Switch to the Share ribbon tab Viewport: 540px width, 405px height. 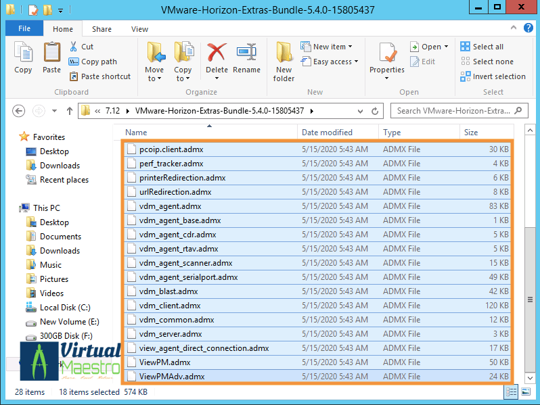point(102,29)
